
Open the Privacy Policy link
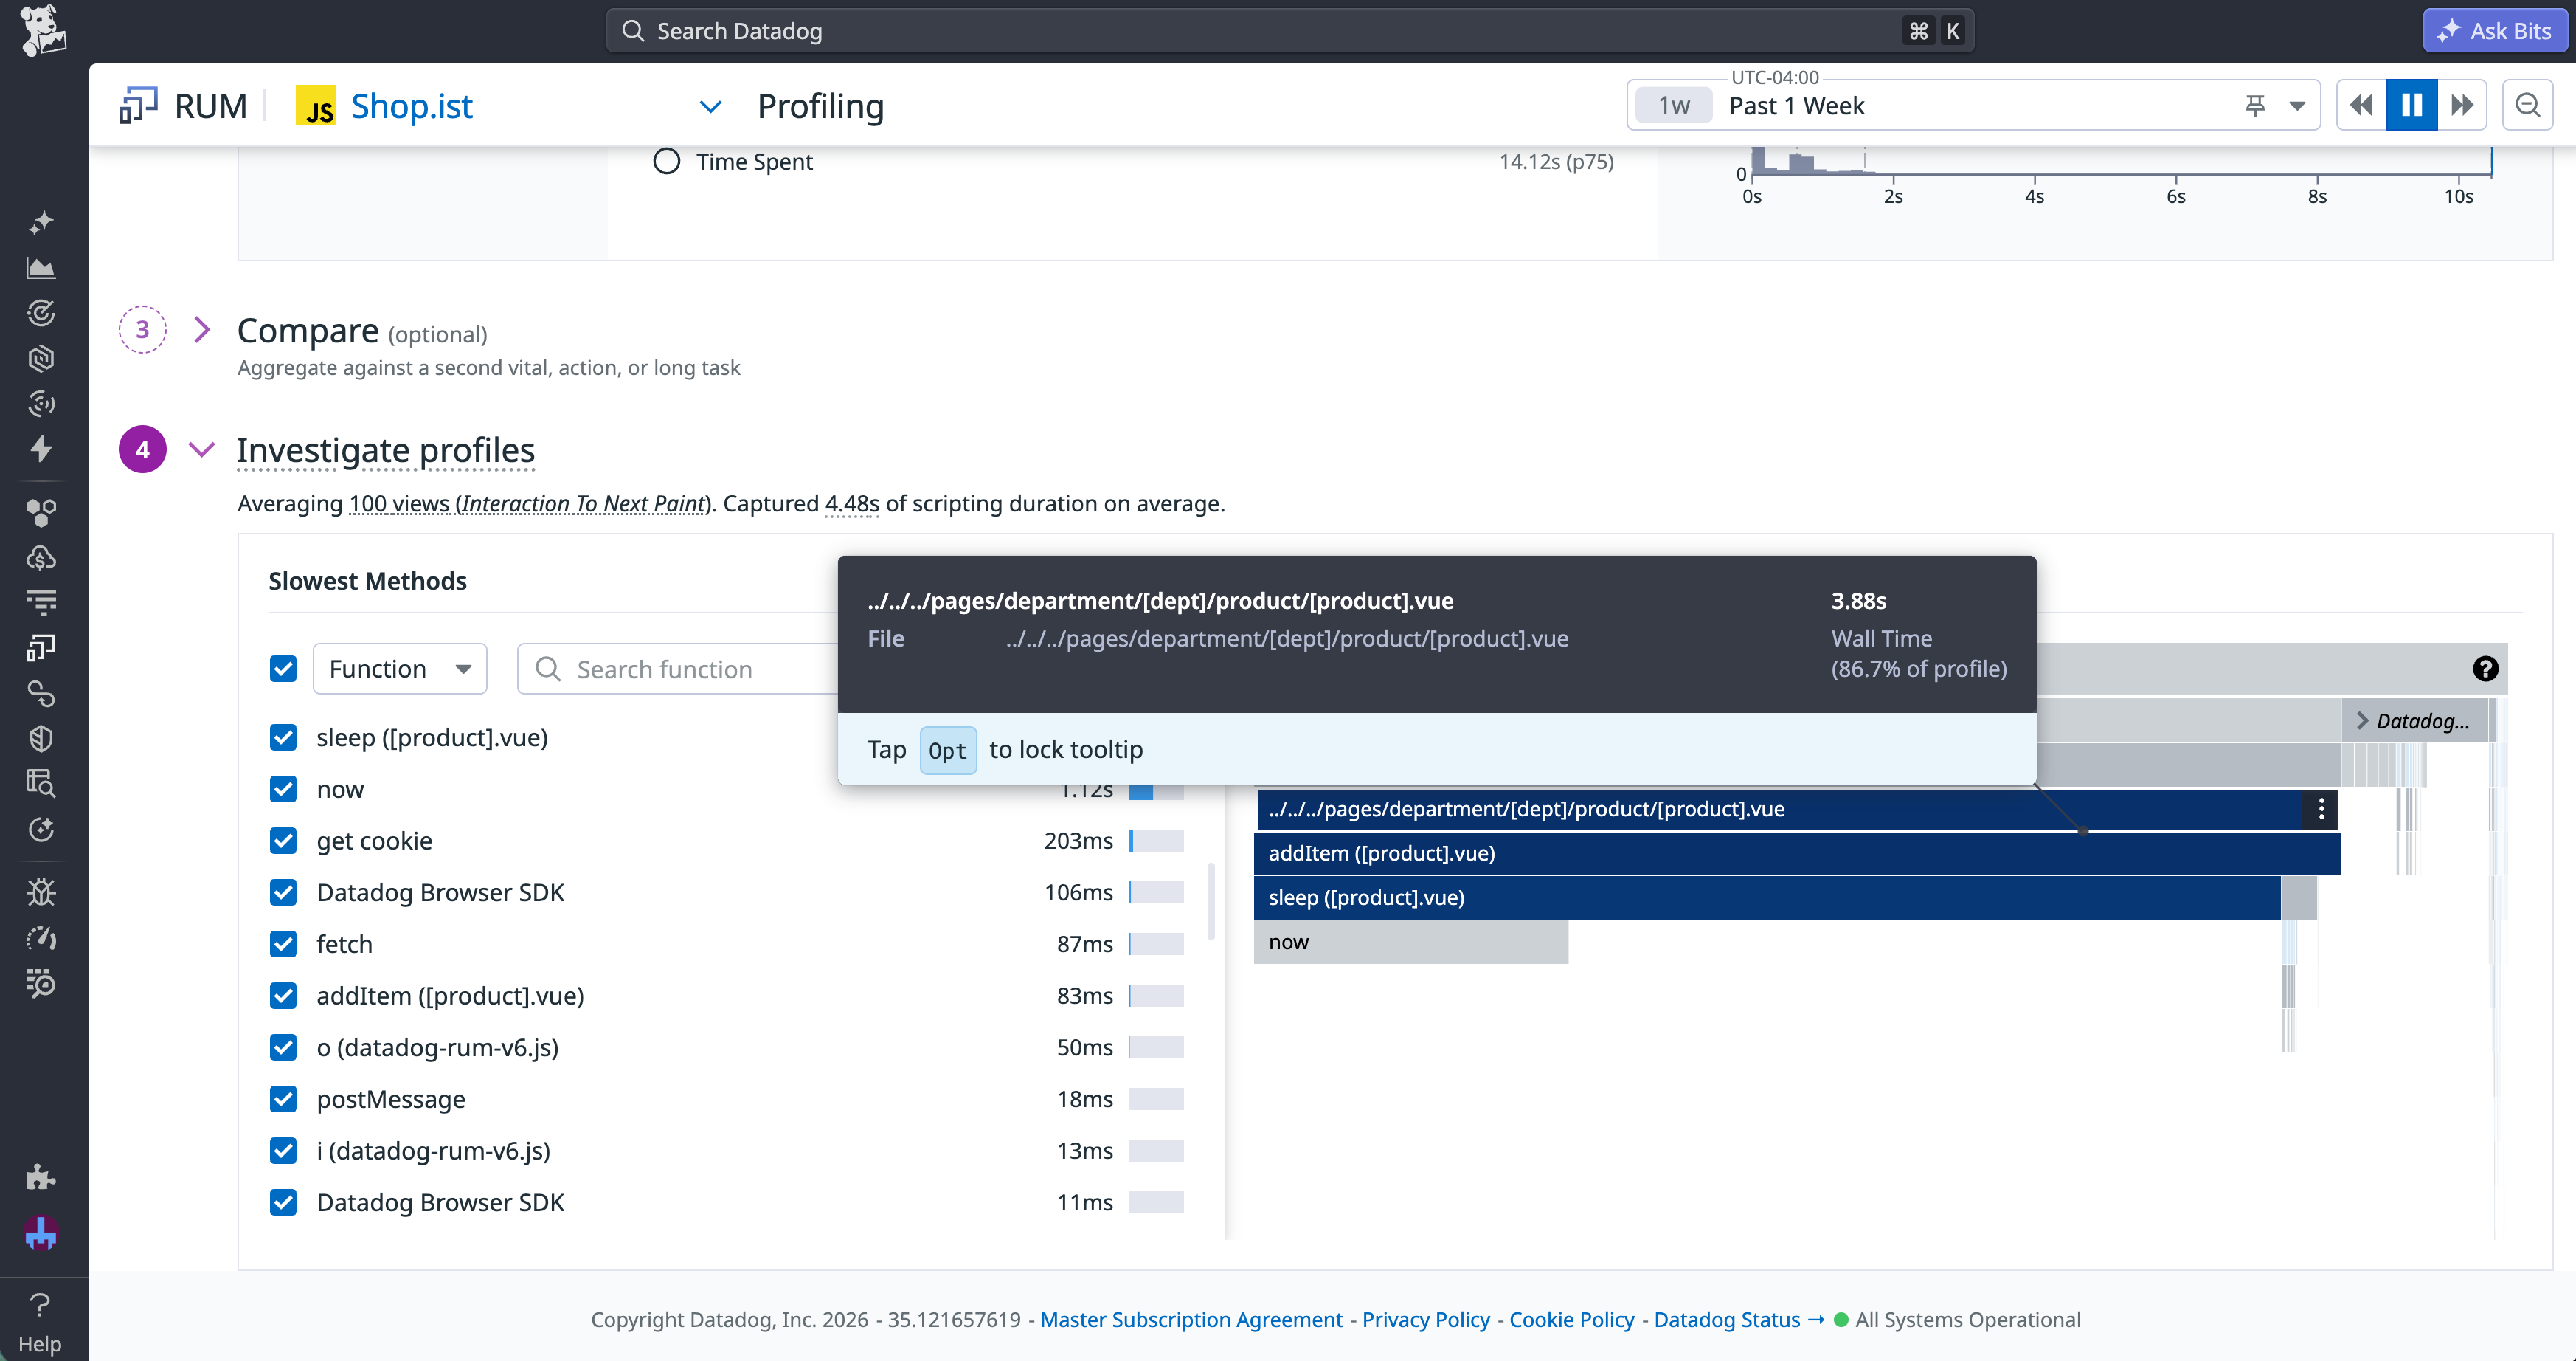pyautogui.click(x=1426, y=1319)
